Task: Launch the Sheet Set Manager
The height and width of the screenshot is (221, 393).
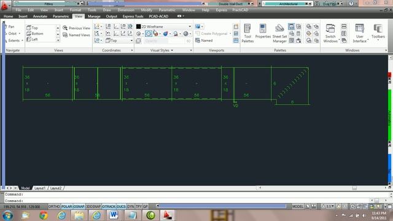Action: (x=279, y=33)
